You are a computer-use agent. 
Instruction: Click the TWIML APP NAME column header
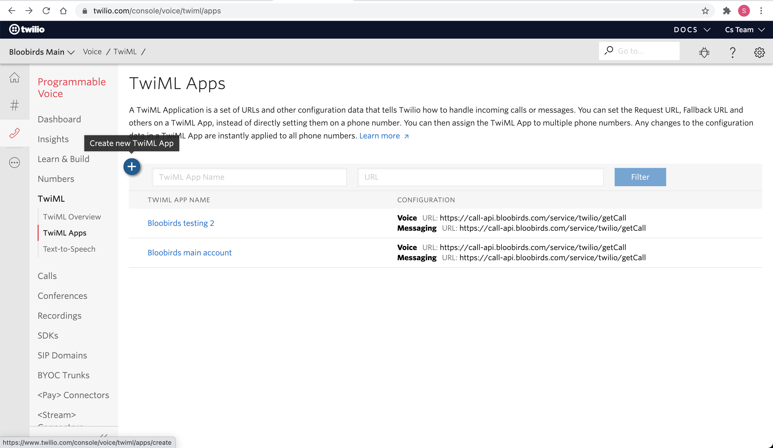[179, 200]
